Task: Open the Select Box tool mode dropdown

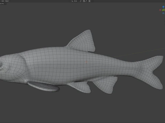Action: (3, 4)
